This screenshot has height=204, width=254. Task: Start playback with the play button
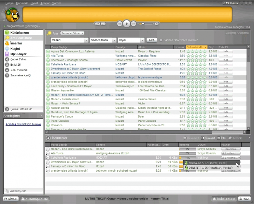pyautogui.click(x=127, y=24)
